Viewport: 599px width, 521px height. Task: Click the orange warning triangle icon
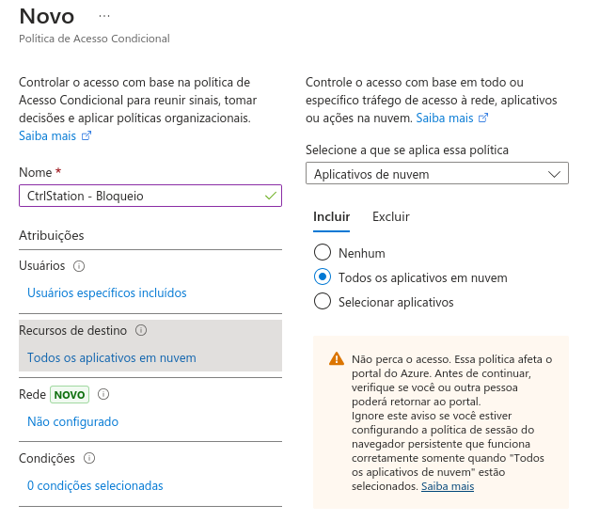[336, 359]
